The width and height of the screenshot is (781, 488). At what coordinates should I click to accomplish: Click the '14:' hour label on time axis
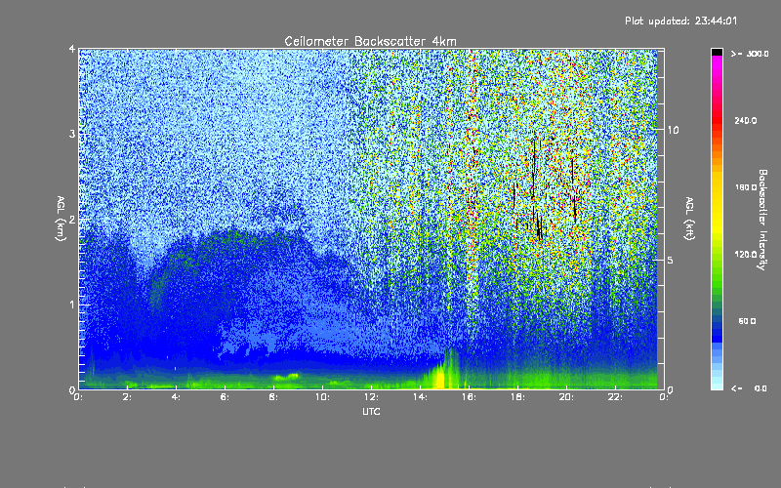pyautogui.click(x=420, y=397)
